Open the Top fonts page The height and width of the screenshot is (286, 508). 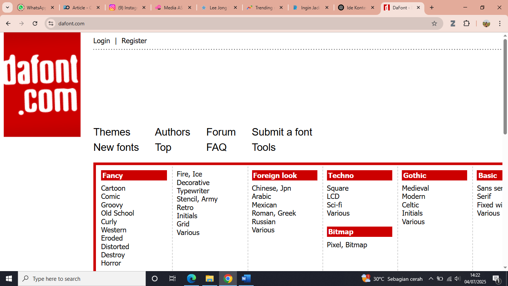[163, 147]
